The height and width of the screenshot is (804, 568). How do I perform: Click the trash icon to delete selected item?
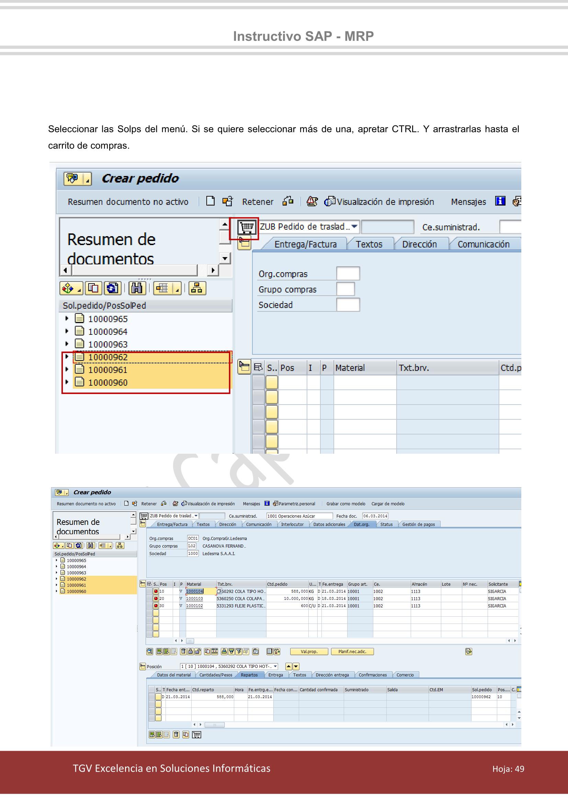pyautogui.click(x=183, y=651)
